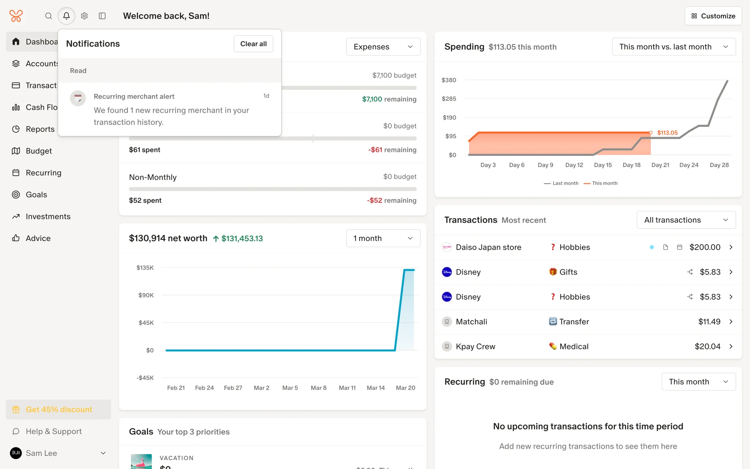Click the search magnifier icon
Screen dimensions: 750x469
[48, 16]
